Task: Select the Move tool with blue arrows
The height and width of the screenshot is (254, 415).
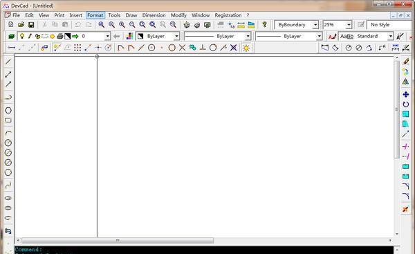Action: pyautogui.click(x=406, y=94)
